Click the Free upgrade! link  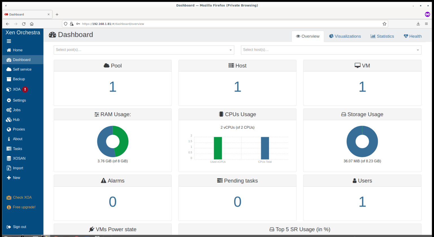point(24,207)
